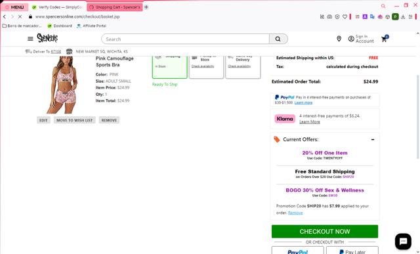Open browser tab search magnifier
Image resolution: width=420 pixels, height=254 pixels.
click(x=383, y=6)
